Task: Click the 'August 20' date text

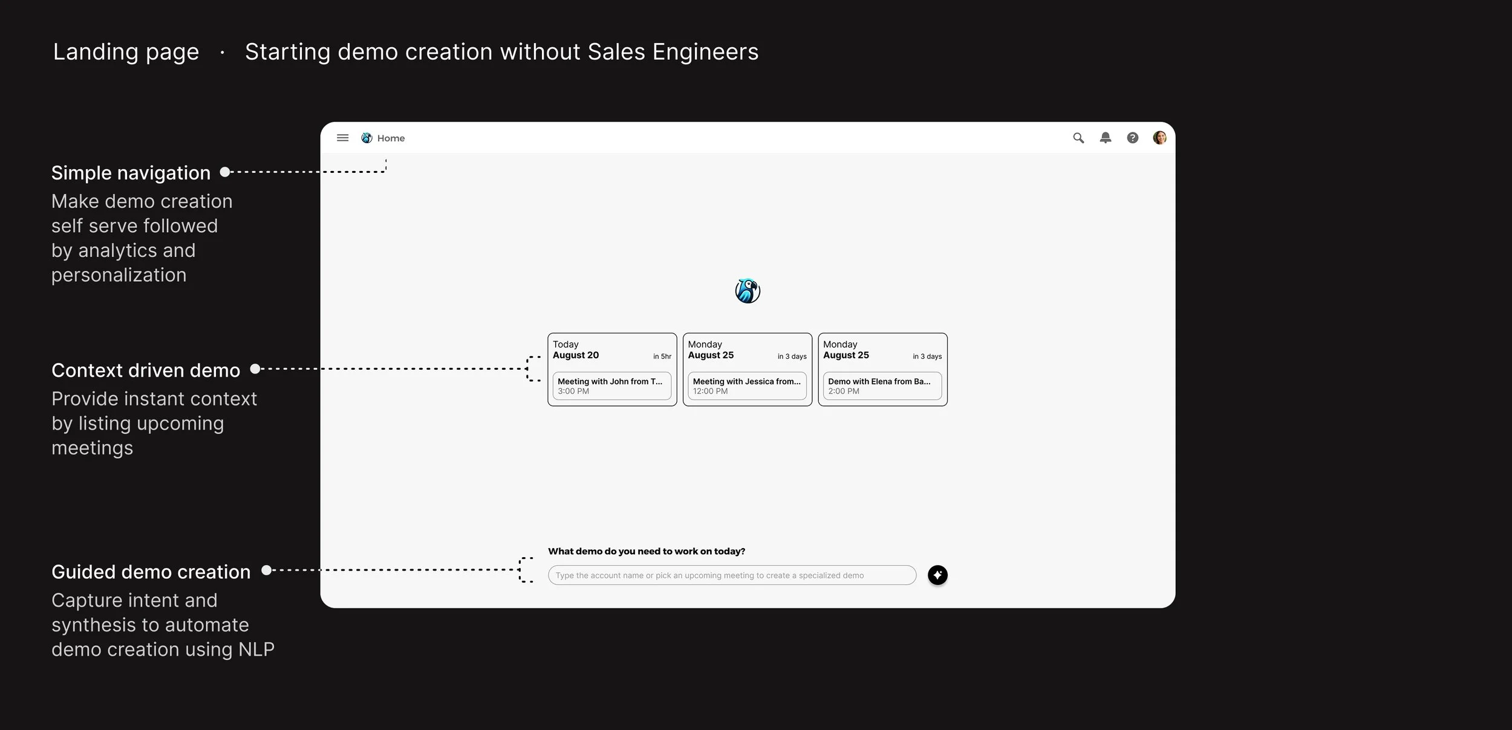Action: tap(576, 355)
